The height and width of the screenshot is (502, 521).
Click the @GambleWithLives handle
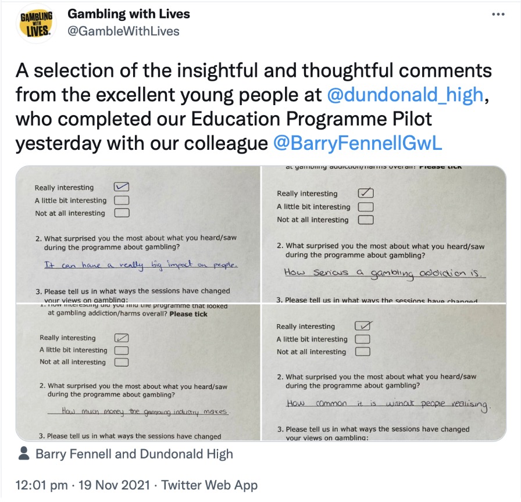tap(124, 31)
